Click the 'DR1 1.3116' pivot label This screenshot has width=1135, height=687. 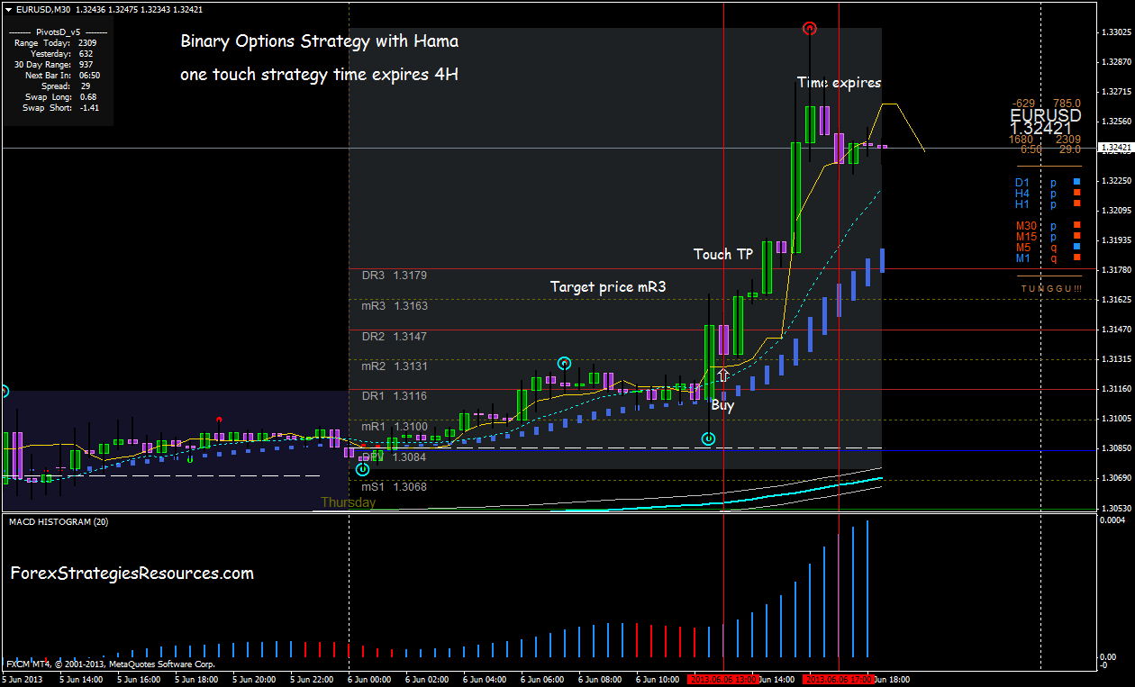[395, 396]
